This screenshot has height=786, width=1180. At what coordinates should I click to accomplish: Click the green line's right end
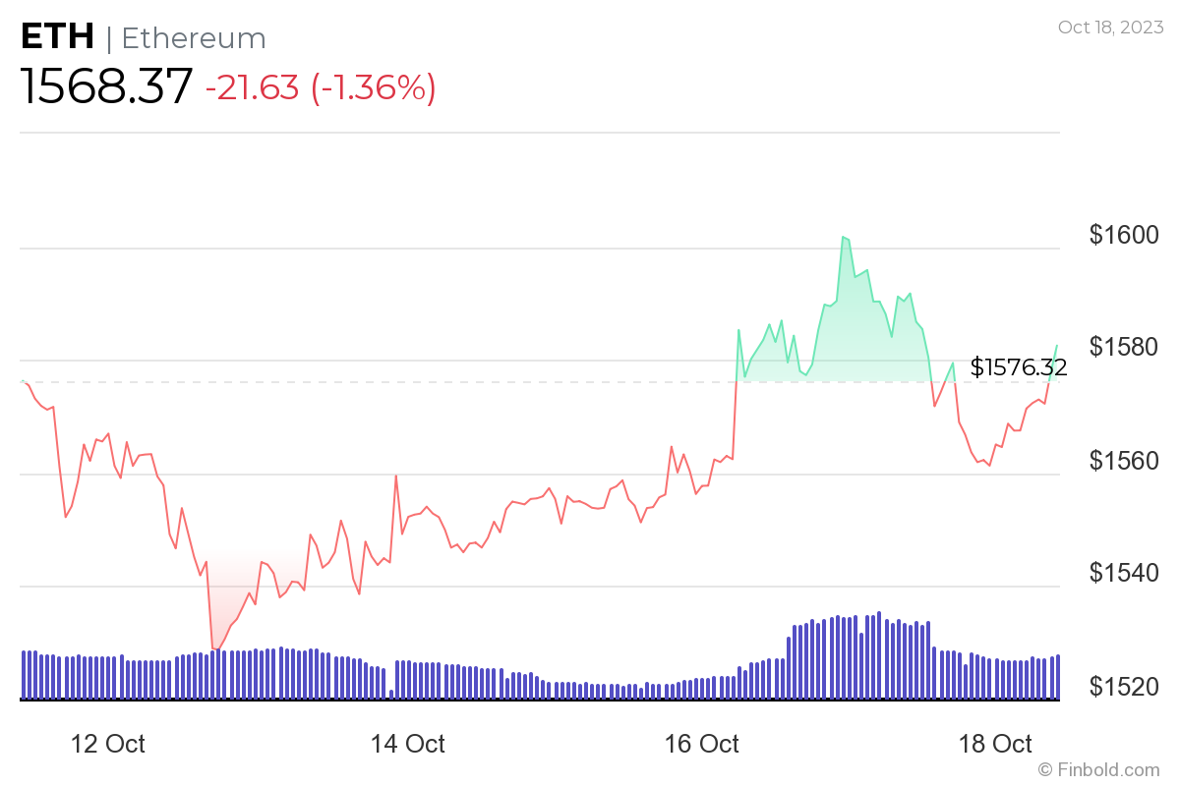coord(1057,346)
